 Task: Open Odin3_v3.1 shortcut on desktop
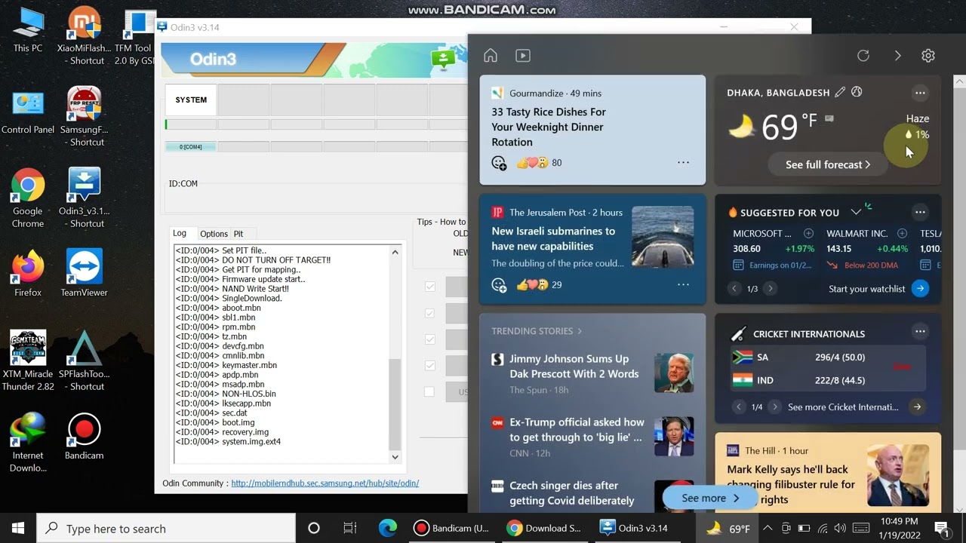tap(84, 198)
